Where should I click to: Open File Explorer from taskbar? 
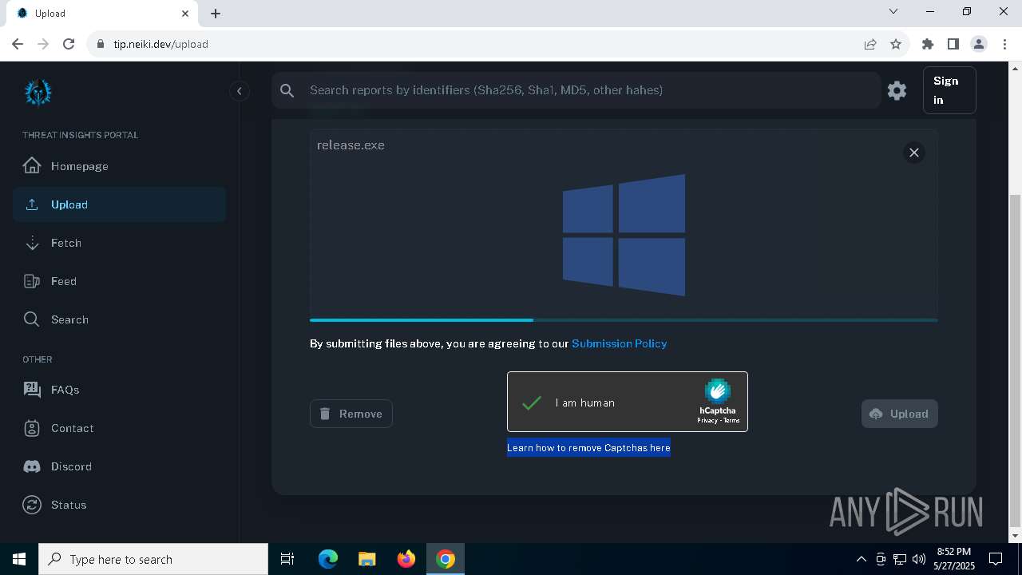point(366,559)
